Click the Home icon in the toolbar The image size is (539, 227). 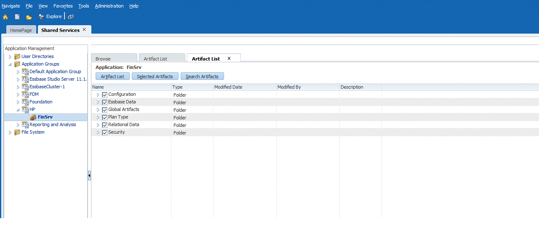click(x=5, y=17)
